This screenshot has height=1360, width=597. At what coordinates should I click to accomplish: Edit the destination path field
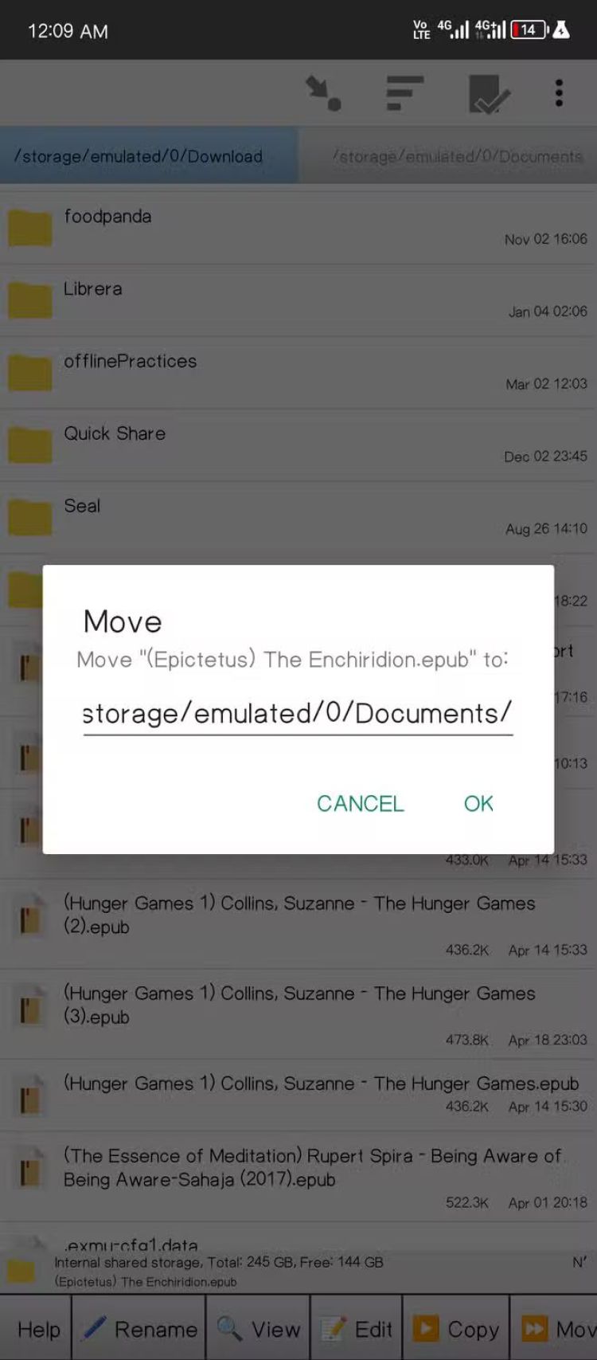[298, 713]
